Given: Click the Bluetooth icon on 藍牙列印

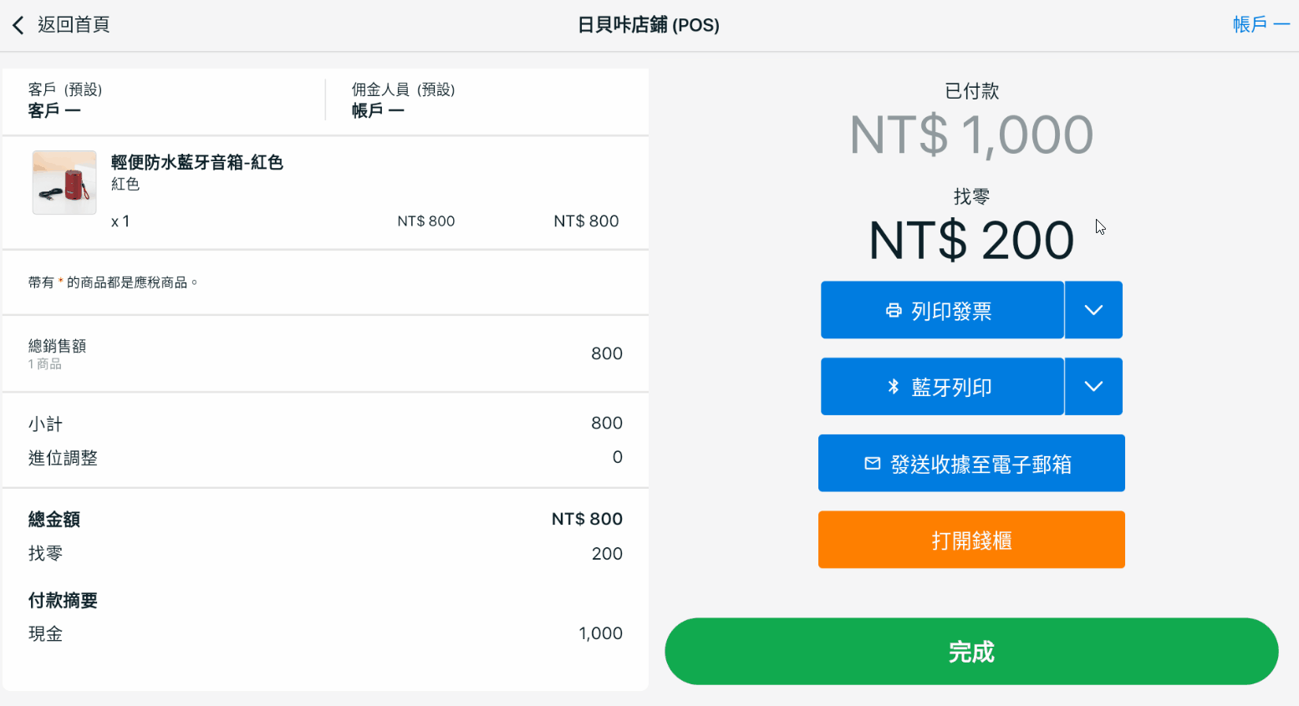Looking at the screenshot, I should coord(894,387).
